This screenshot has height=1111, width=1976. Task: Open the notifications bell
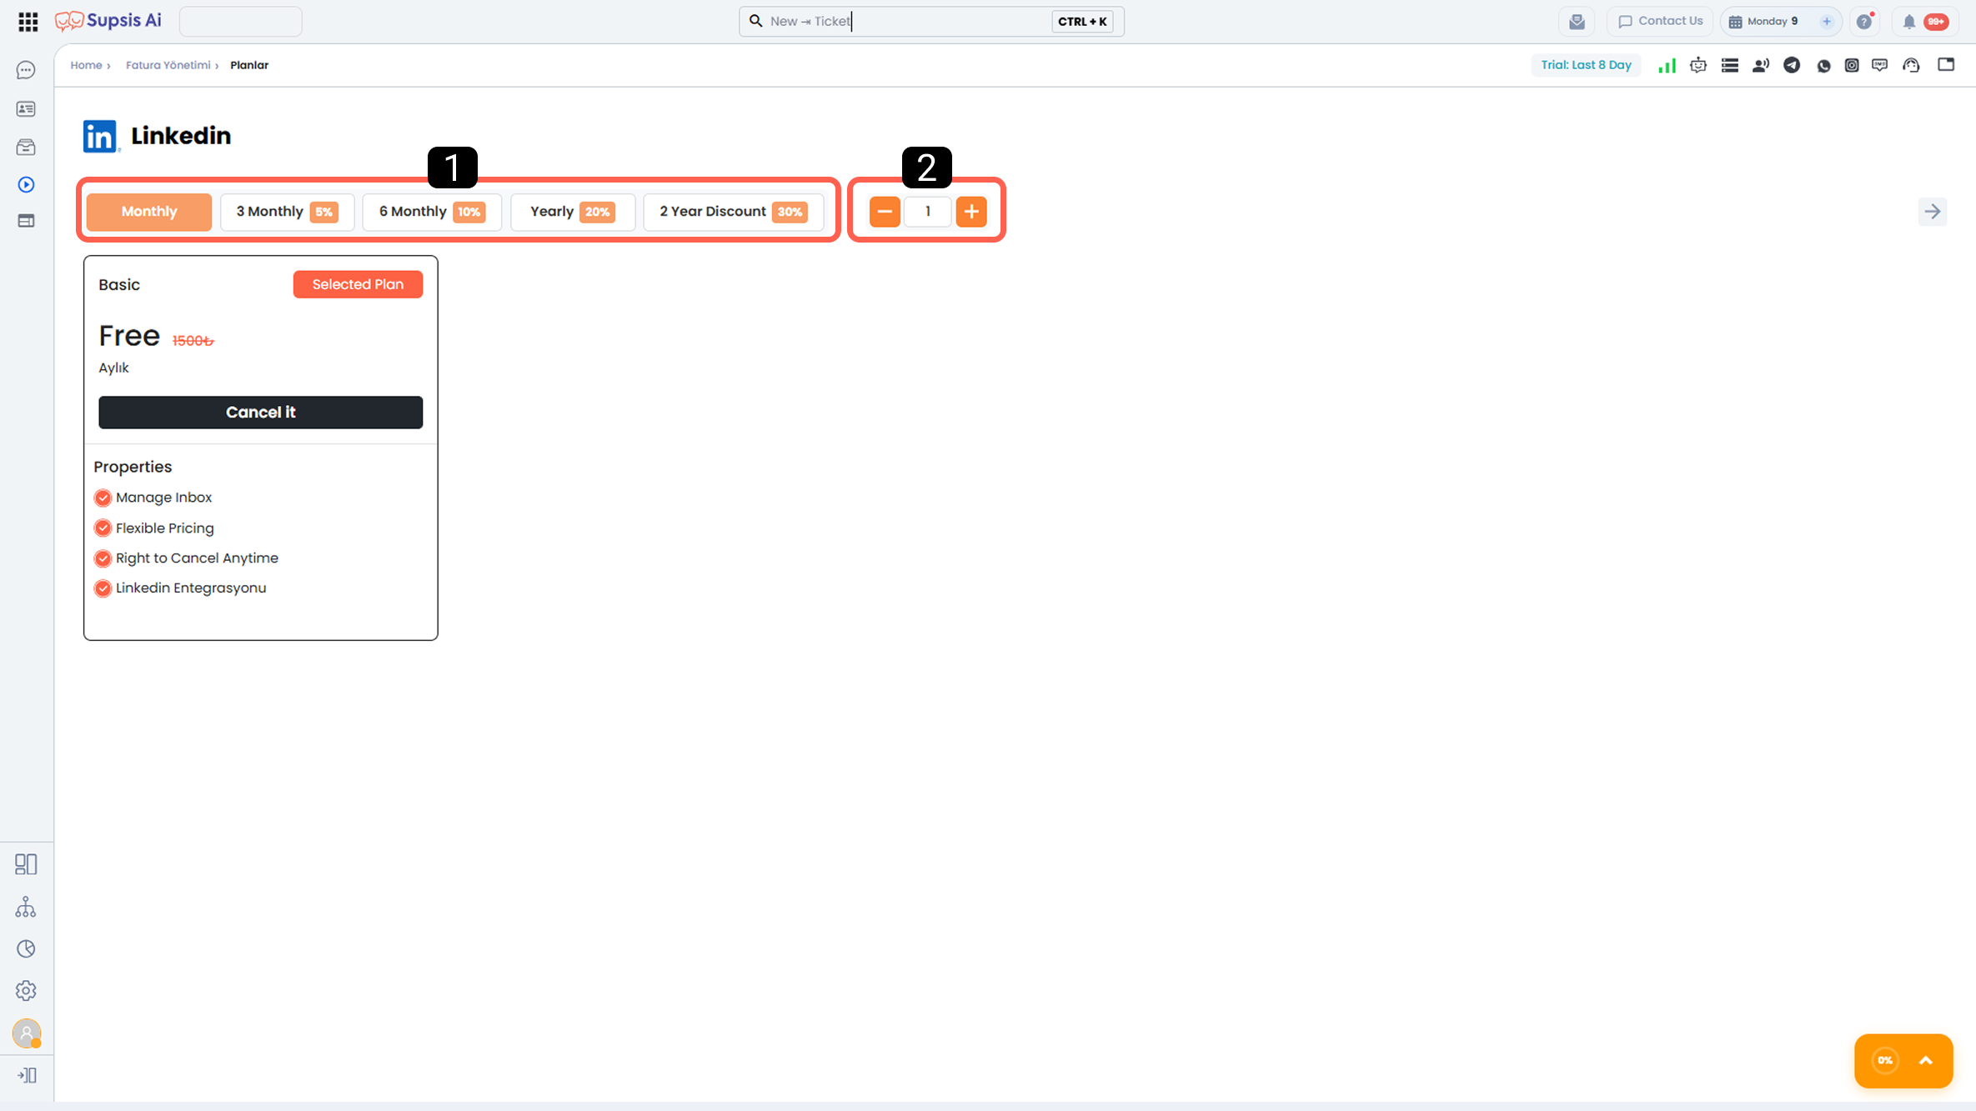point(1908,22)
